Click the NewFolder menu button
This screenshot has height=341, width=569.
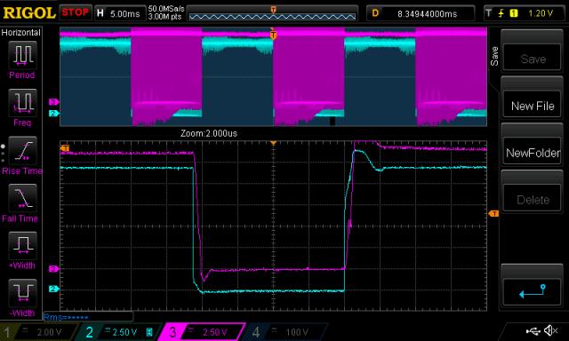point(533,153)
